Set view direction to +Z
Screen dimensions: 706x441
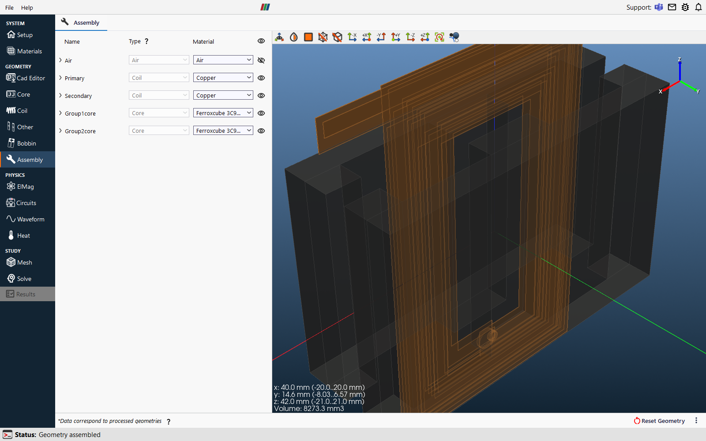point(425,37)
